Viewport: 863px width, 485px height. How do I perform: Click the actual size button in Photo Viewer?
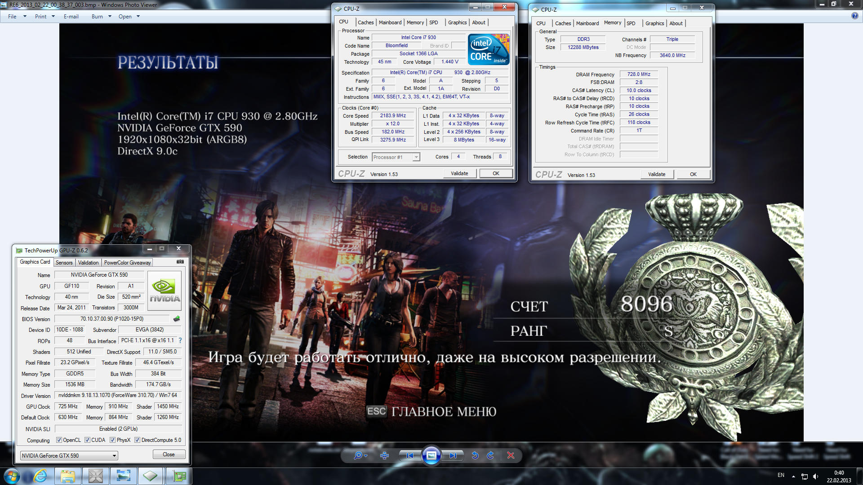(x=384, y=455)
